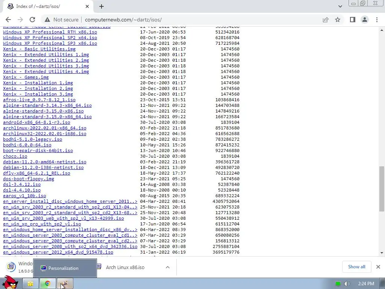Open Xenix - Basic Utilities.img
Viewport: 385px width, 289px height.
coord(39,49)
